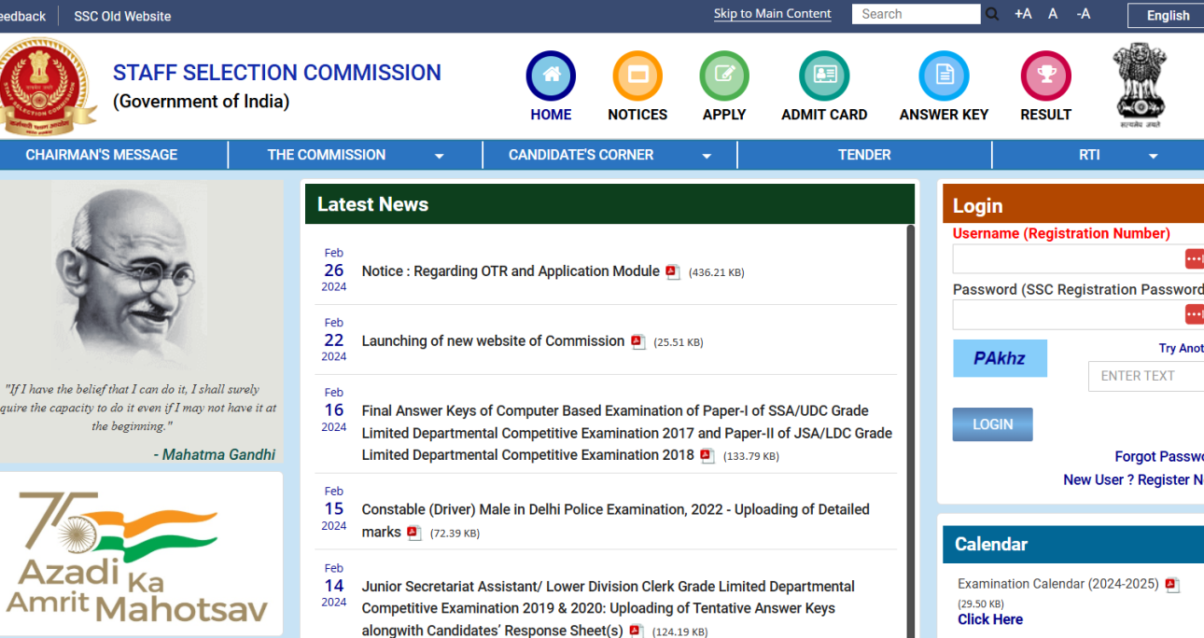Click the national emblem of India

[x=1140, y=84]
